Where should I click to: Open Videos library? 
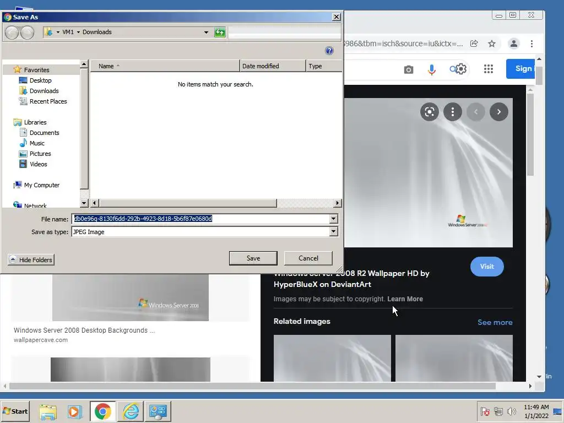[38, 164]
